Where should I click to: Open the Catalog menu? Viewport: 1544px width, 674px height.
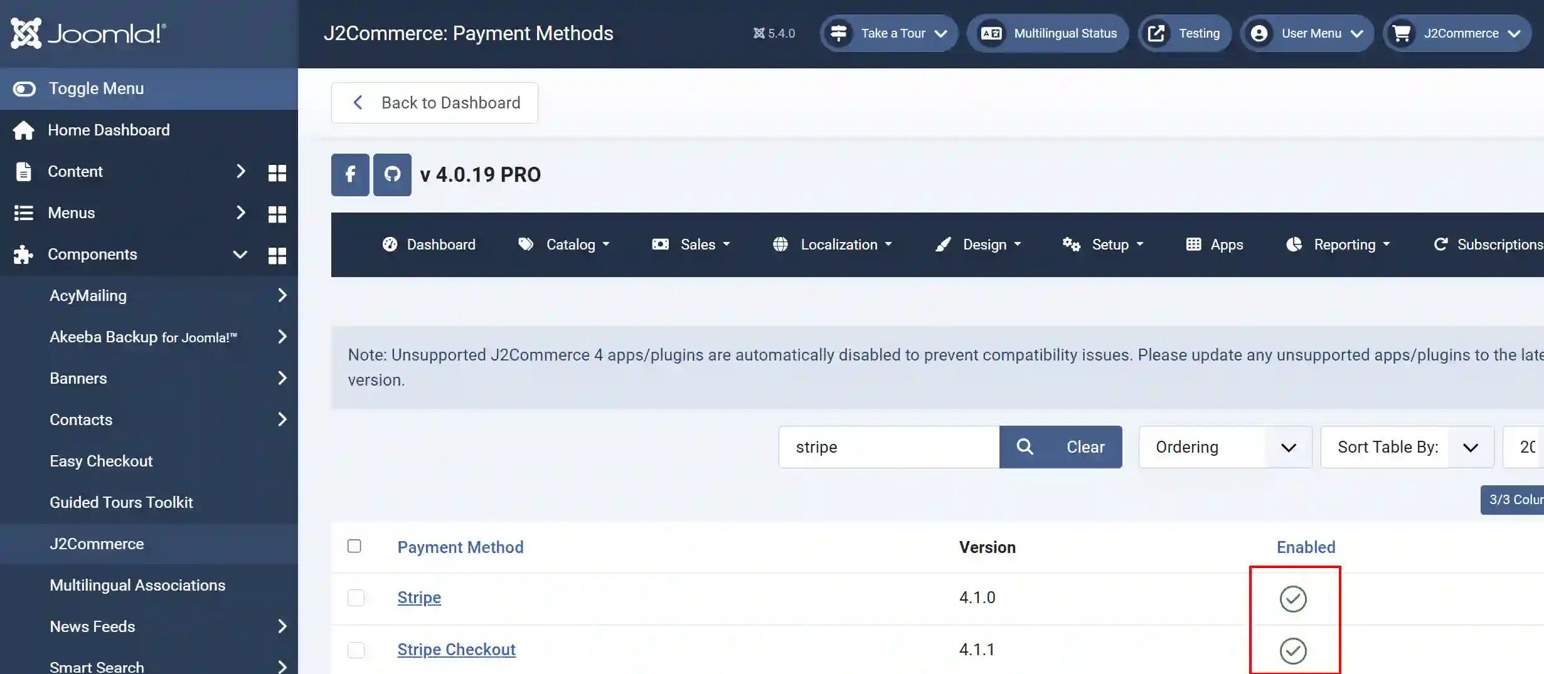[x=563, y=245]
